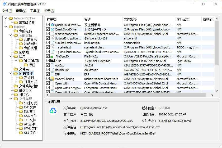Select the HTML 文件 tree item
This screenshot has width=222, height=148.
(31, 128)
